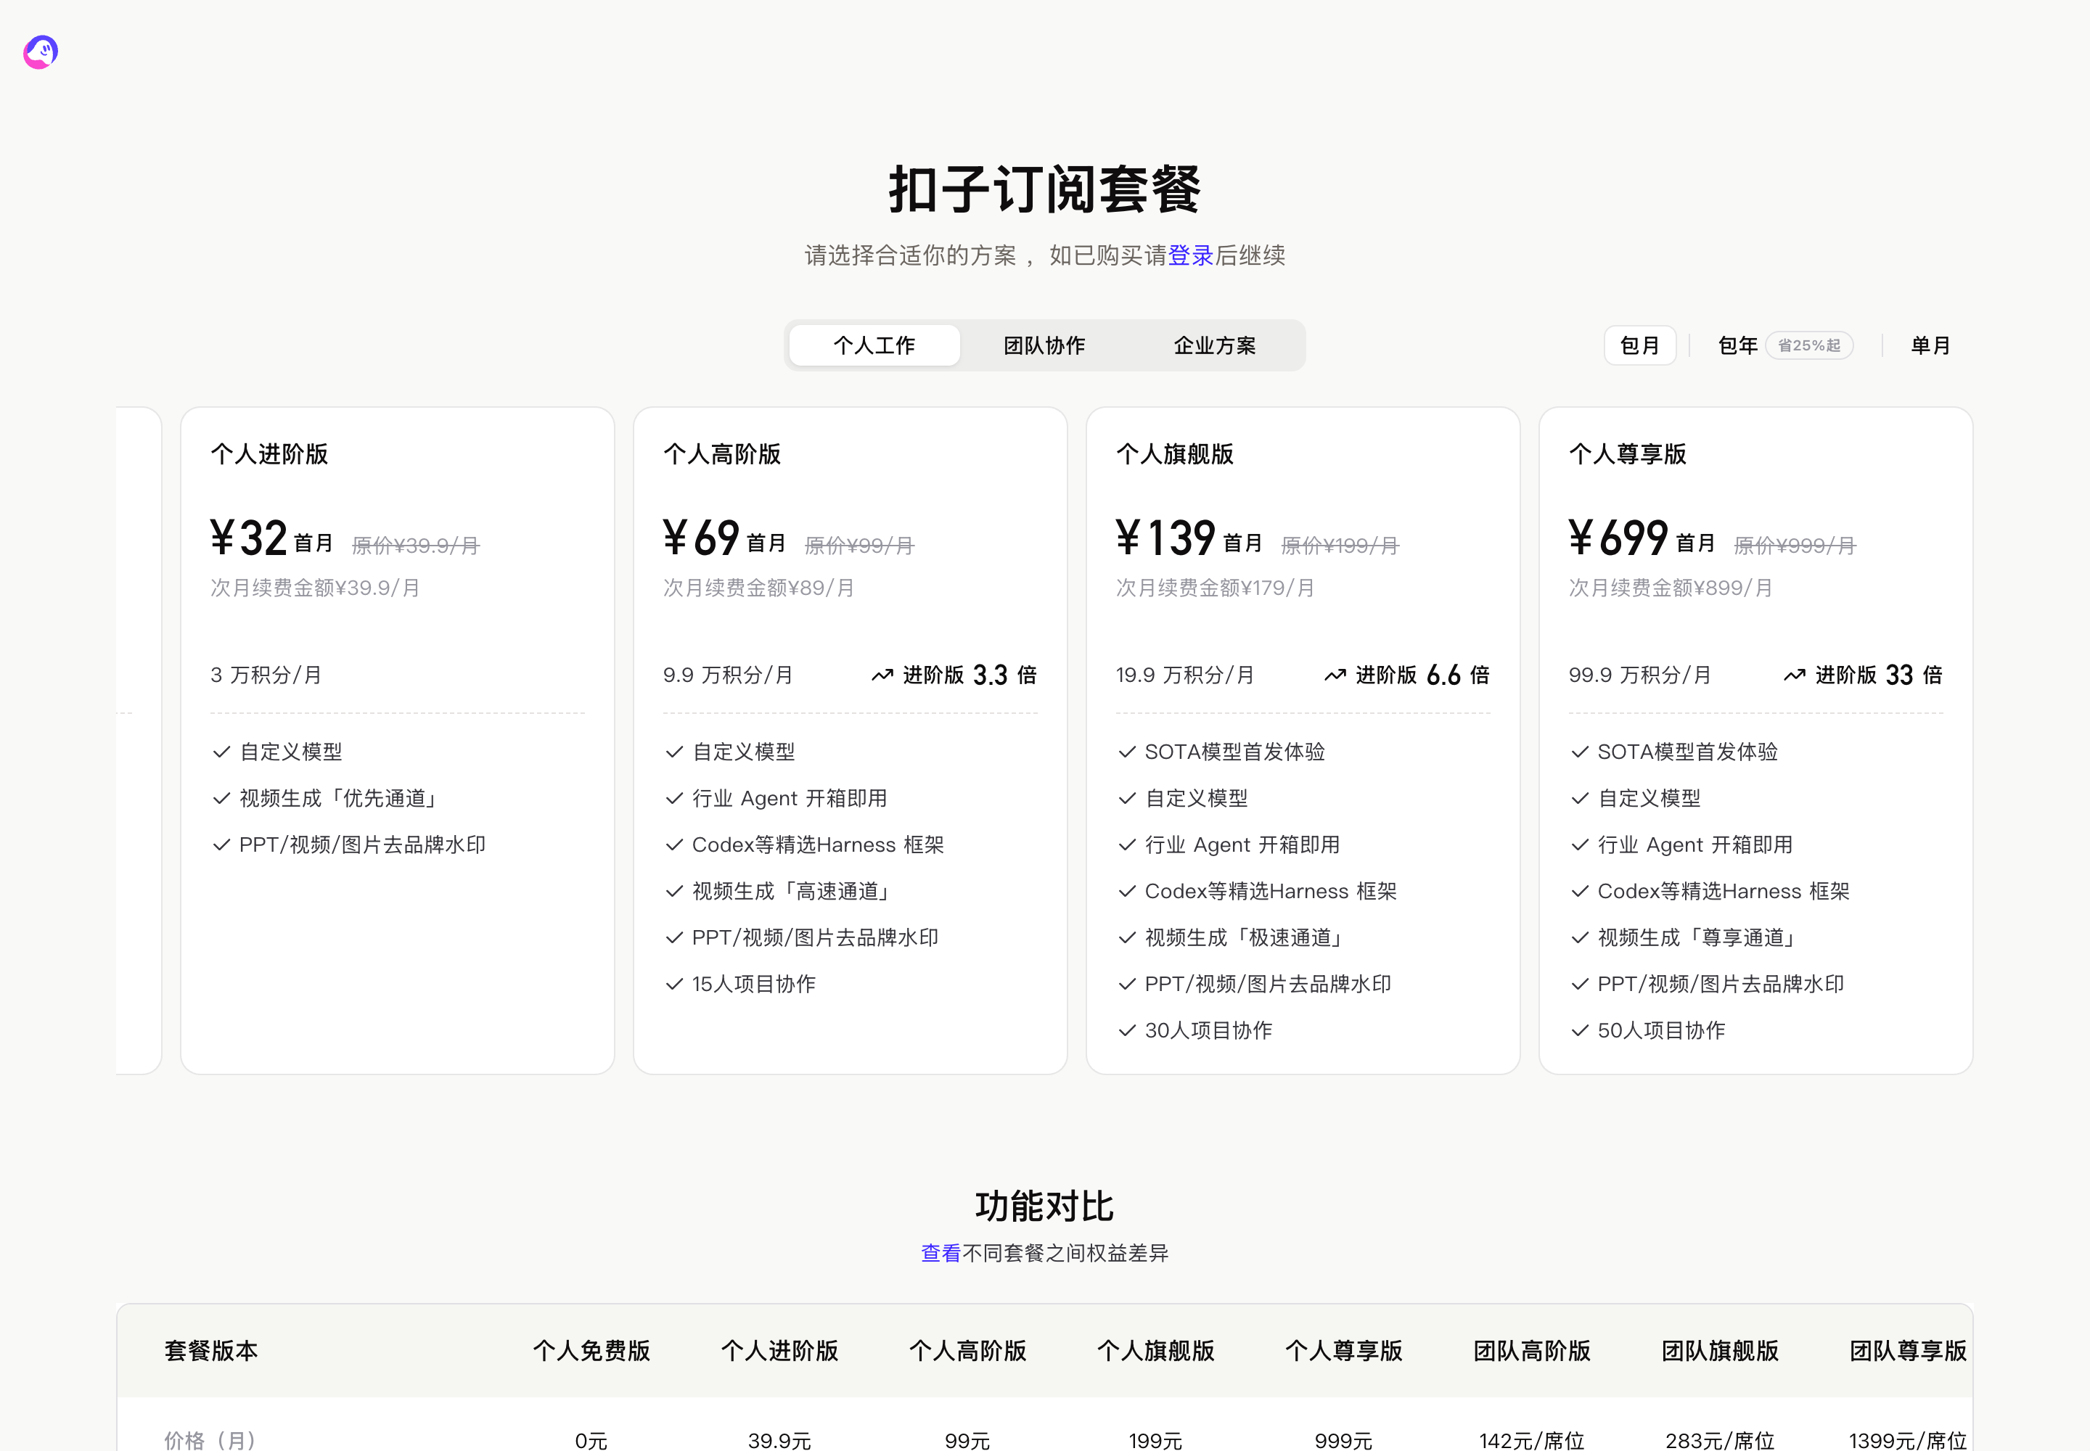Click the 个人免费版 column header
The height and width of the screenshot is (1451, 2090).
tap(591, 1350)
